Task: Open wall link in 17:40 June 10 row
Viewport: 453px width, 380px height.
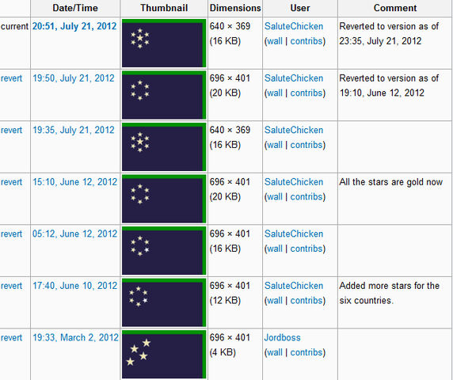Action: pyautogui.click(x=275, y=301)
